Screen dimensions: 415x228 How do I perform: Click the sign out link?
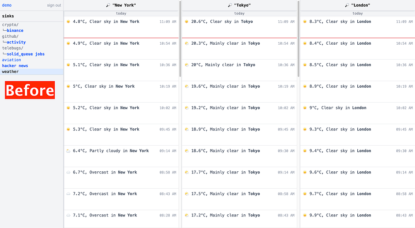pyautogui.click(x=54, y=5)
